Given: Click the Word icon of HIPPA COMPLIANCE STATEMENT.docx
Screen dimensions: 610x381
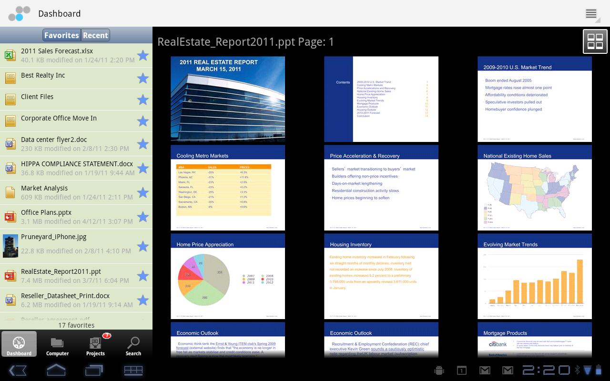Looking at the screenshot, I should [x=10, y=168].
